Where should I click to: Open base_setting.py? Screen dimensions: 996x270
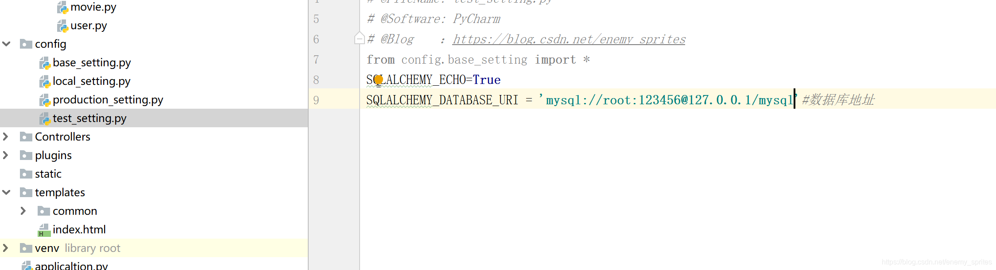pyautogui.click(x=92, y=63)
